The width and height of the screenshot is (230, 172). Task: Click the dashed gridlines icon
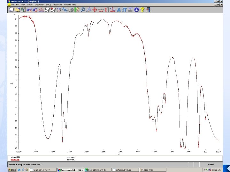tap(130, 10)
